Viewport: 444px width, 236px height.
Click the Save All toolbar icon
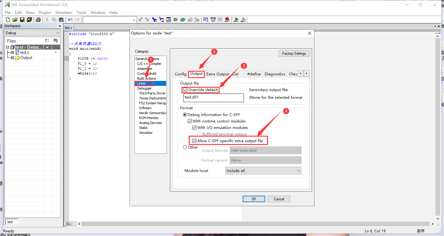(29, 20)
